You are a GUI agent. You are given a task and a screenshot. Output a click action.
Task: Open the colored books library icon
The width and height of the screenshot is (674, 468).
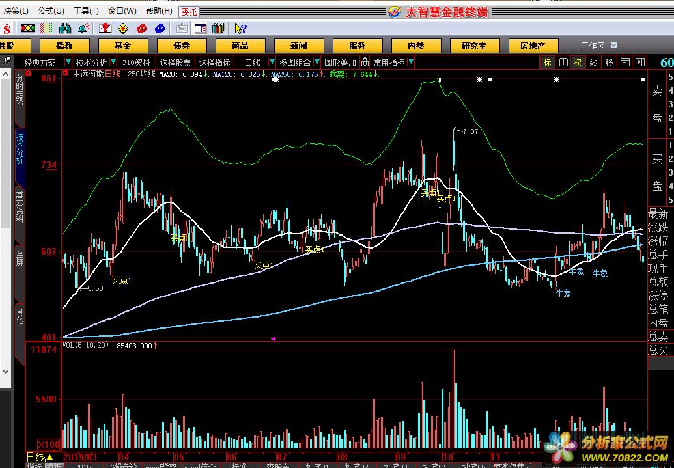218,29
